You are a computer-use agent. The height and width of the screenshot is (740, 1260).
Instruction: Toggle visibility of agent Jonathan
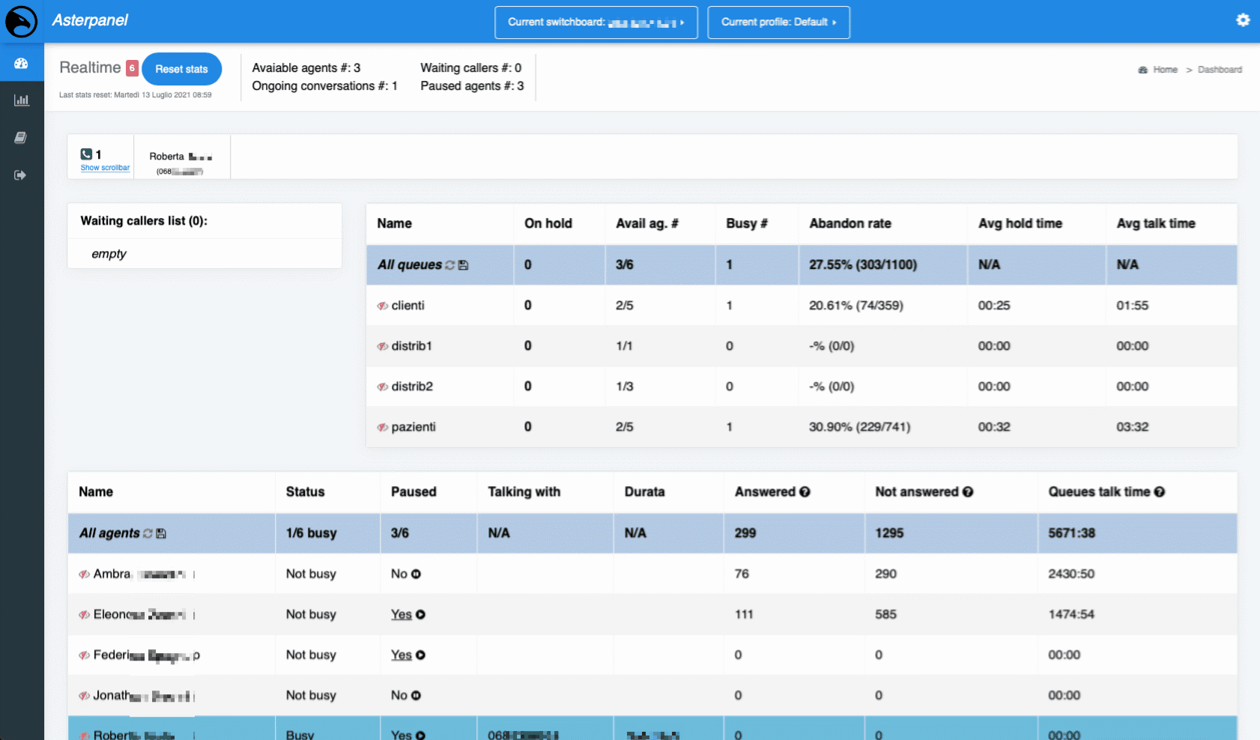[x=85, y=696]
